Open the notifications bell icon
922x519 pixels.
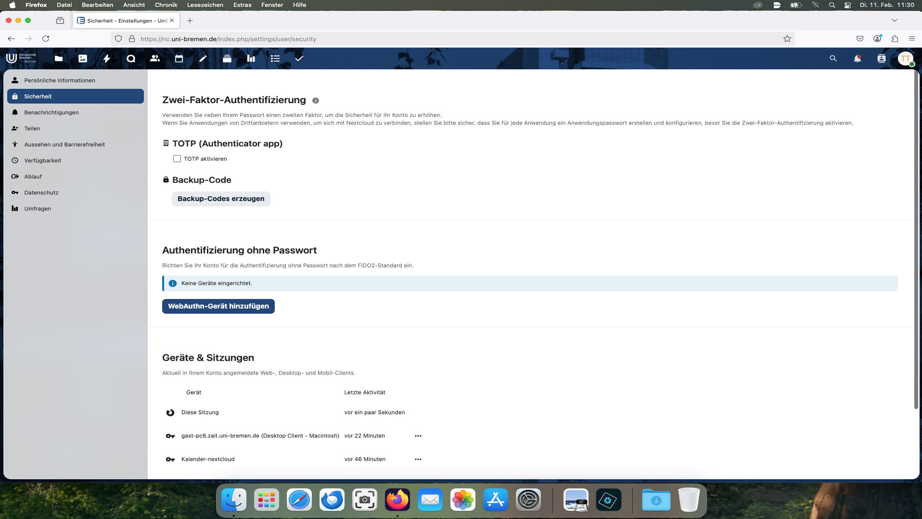pyautogui.click(x=857, y=58)
